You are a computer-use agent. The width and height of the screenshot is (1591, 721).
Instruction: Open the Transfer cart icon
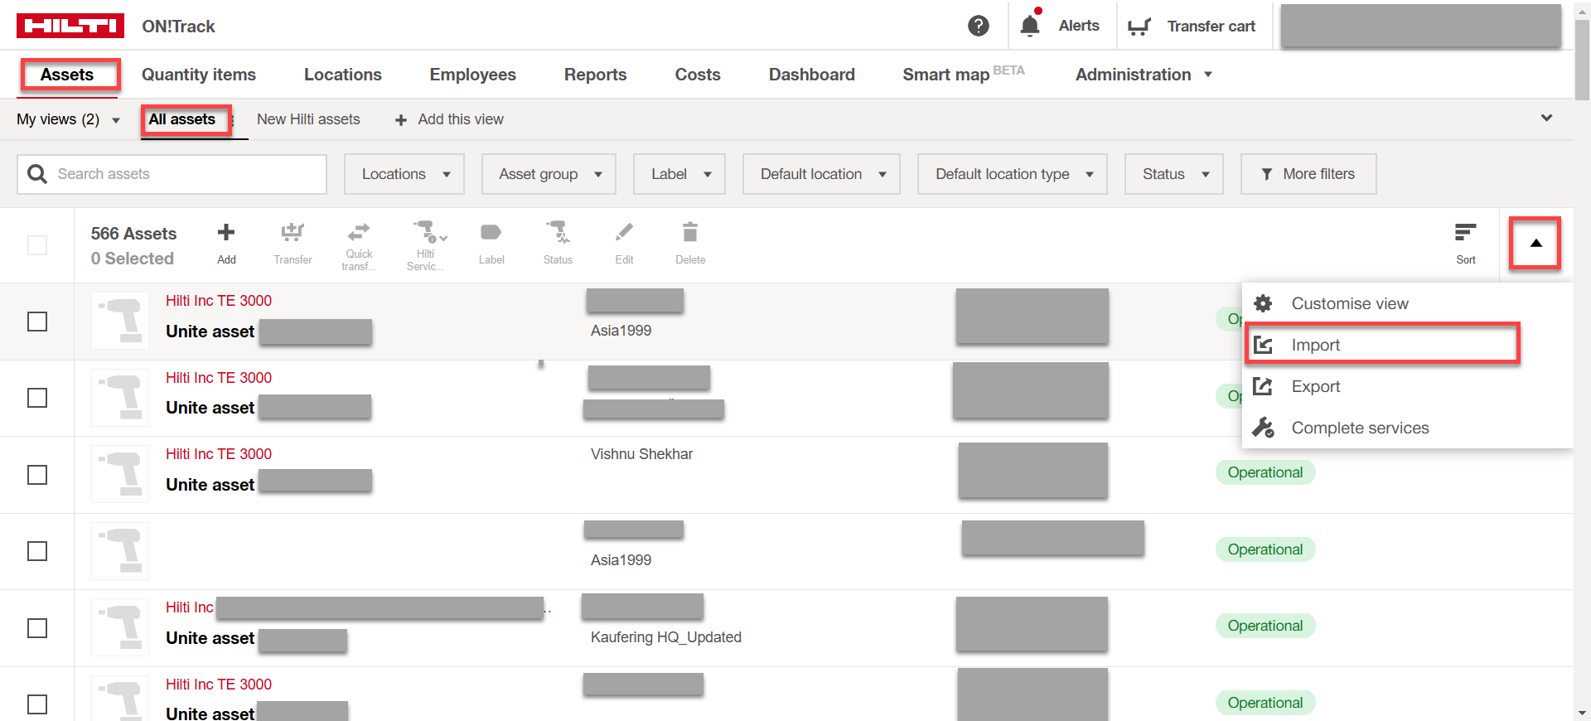[1139, 27]
